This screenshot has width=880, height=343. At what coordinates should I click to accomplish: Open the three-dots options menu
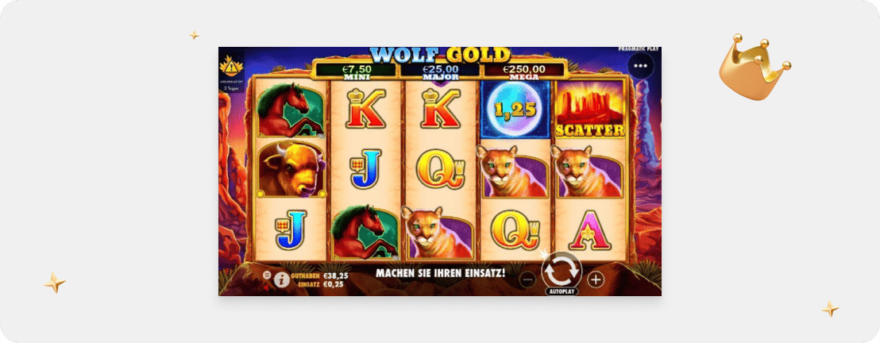[640, 65]
